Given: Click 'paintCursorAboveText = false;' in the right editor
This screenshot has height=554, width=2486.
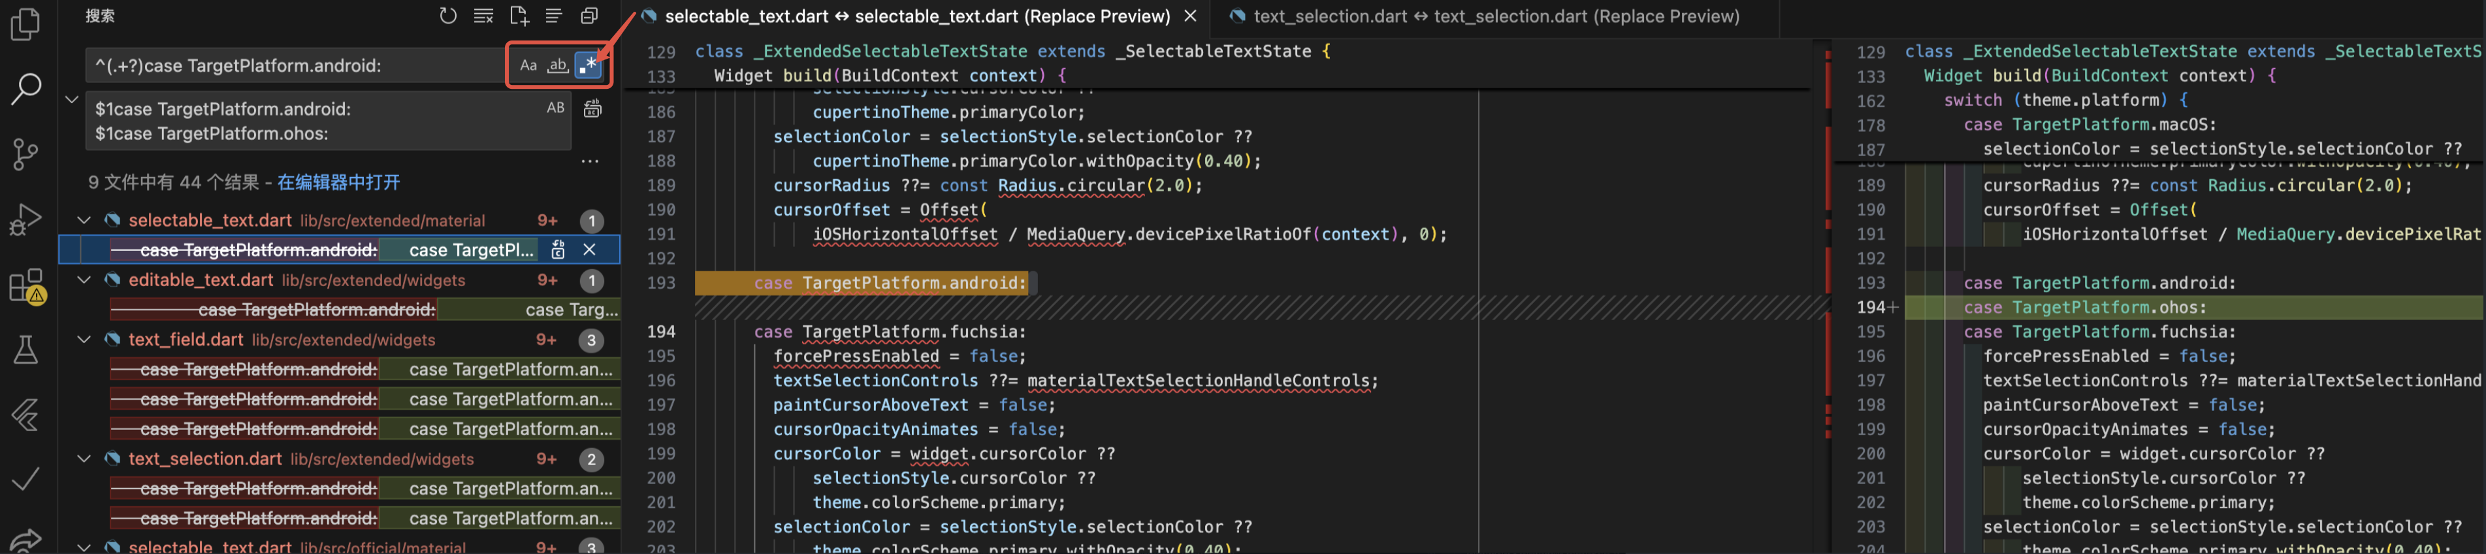Looking at the screenshot, I should coord(2124,405).
